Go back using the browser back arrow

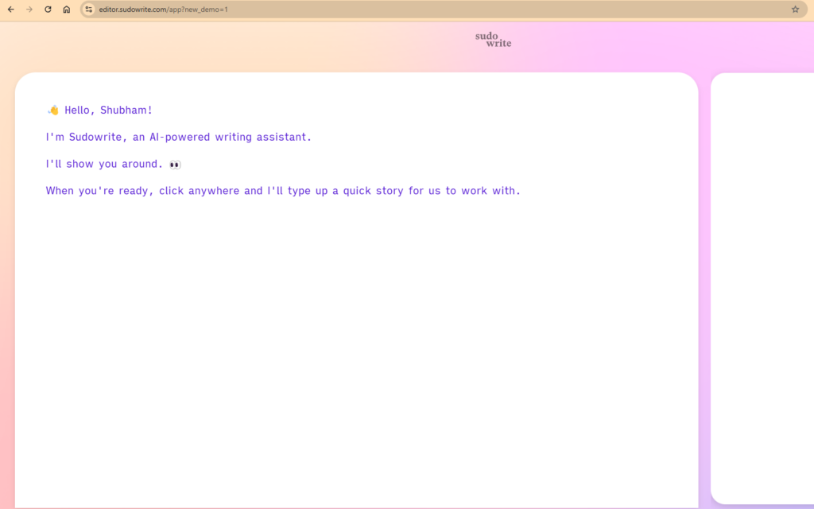point(11,10)
